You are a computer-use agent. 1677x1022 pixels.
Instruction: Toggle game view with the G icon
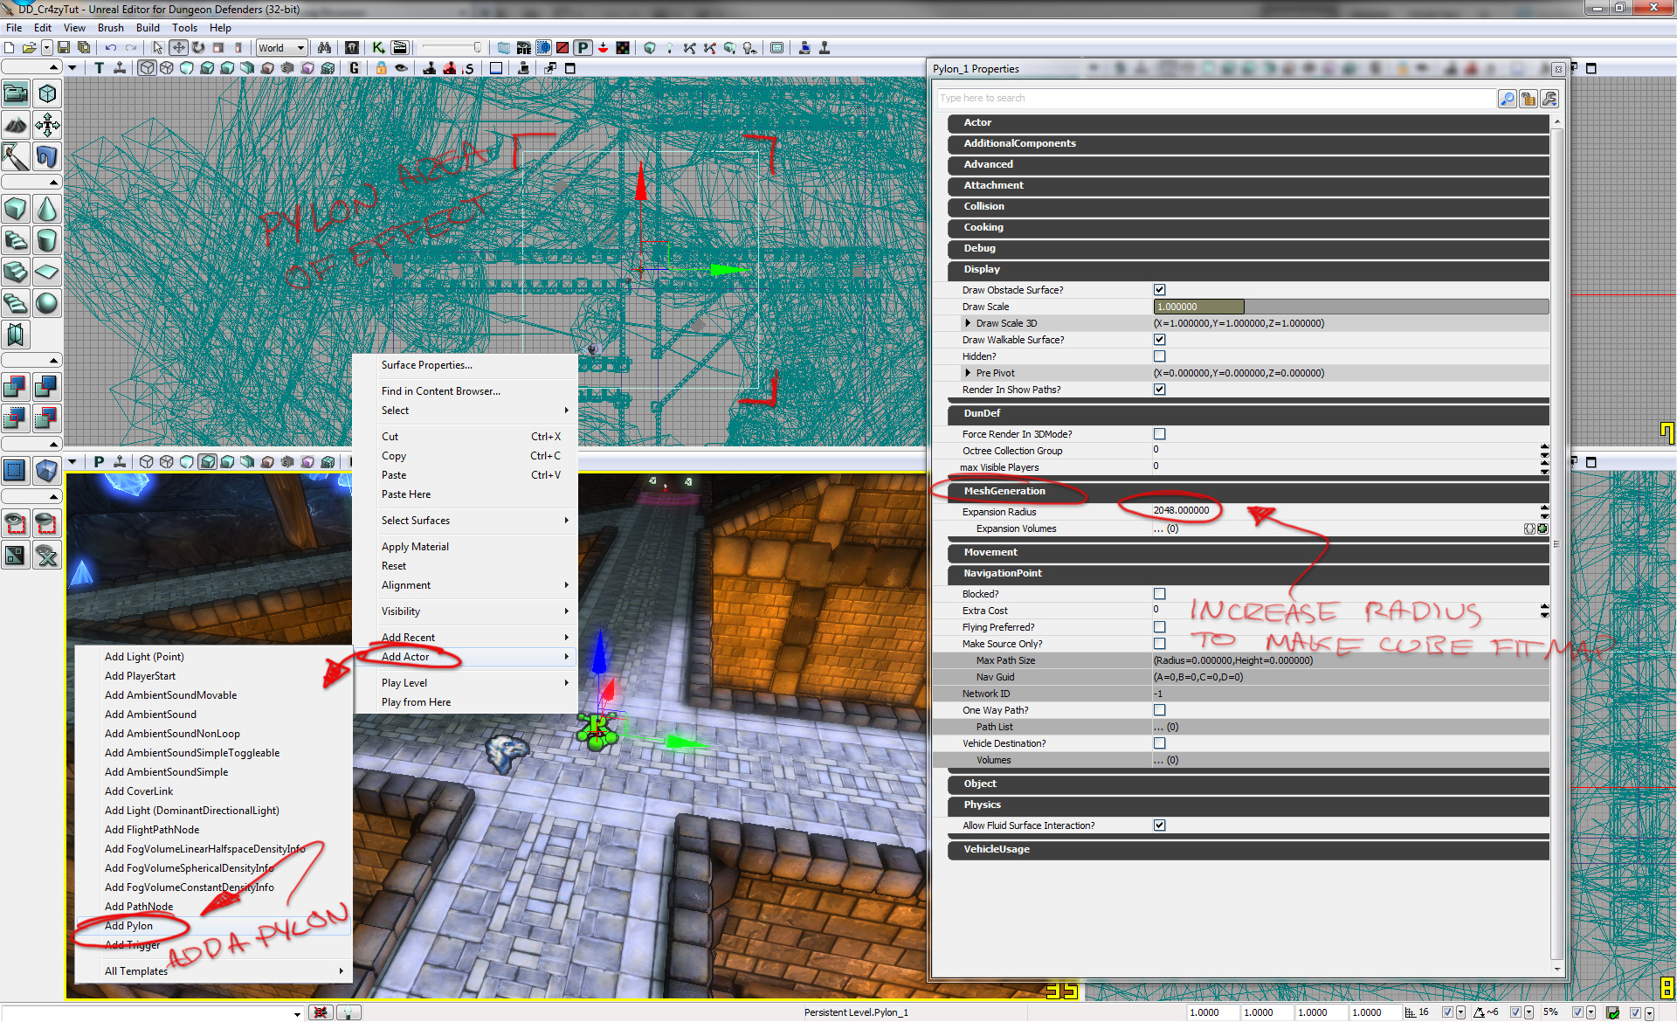[x=354, y=68]
